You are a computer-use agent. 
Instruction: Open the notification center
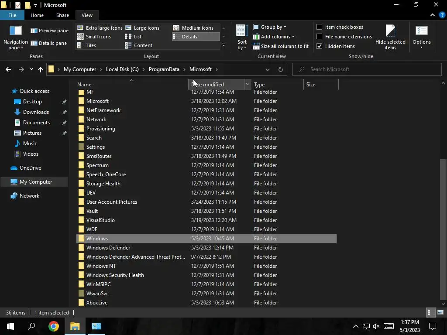pos(433,326)
